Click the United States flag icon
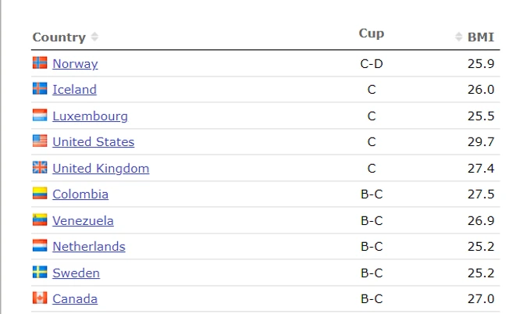 point(40,141)
